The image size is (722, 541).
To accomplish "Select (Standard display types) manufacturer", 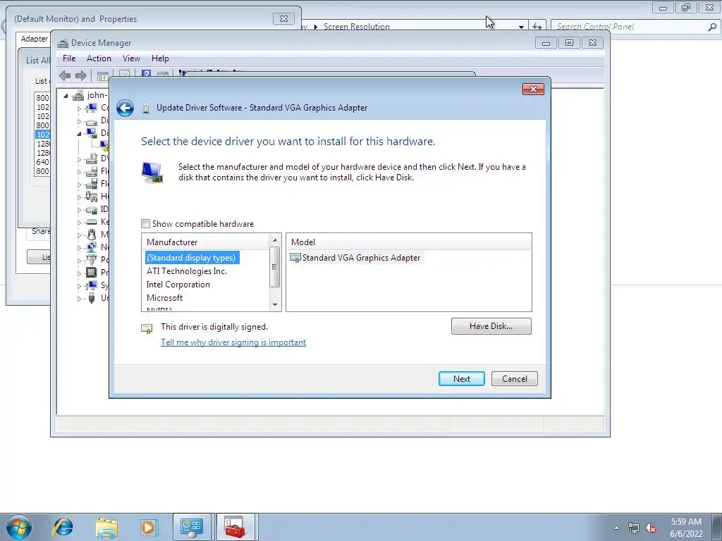I will point(192,258).
